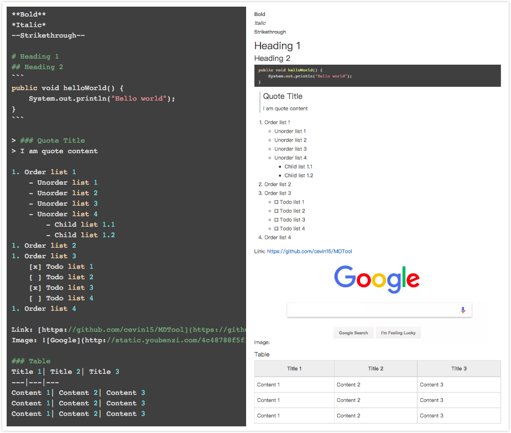The image size is (511, 433).
Task: Click the rendered Bold text in preview
Action: coord(260,14)
